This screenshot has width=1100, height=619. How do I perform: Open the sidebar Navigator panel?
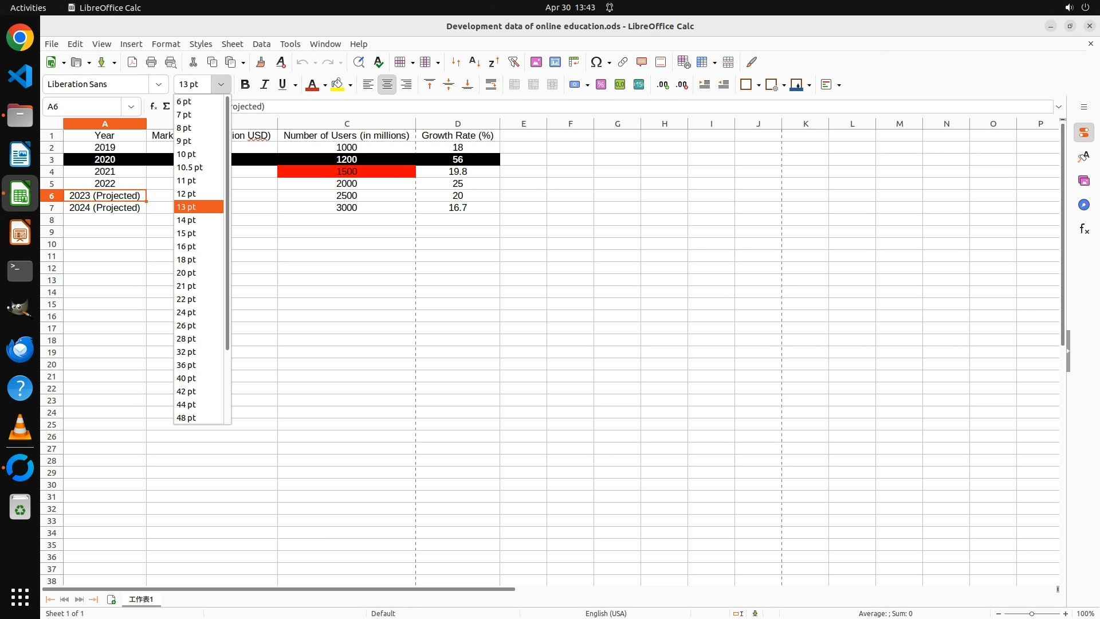(x=1084, y=205)
